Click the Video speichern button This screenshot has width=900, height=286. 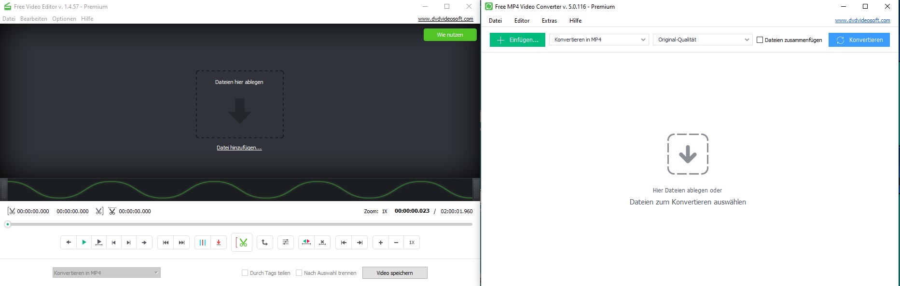click(395, 273)
